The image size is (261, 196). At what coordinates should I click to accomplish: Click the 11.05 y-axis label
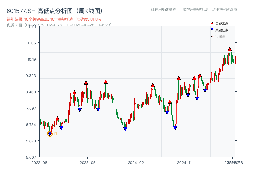(32, 43)
